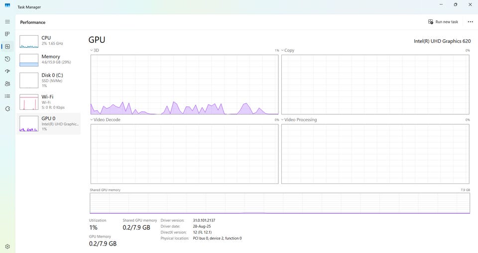The height and width of the screenshot is (253, 478).
Task: Click the Run new task button
Action: 443,22
